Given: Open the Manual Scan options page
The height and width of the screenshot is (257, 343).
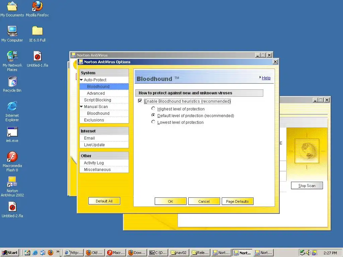Looking at the screenshot, I should pos(96,107).
